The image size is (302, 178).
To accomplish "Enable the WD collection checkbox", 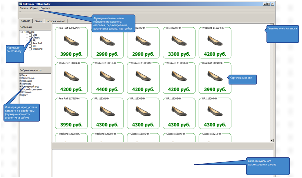I will point(30,46).
